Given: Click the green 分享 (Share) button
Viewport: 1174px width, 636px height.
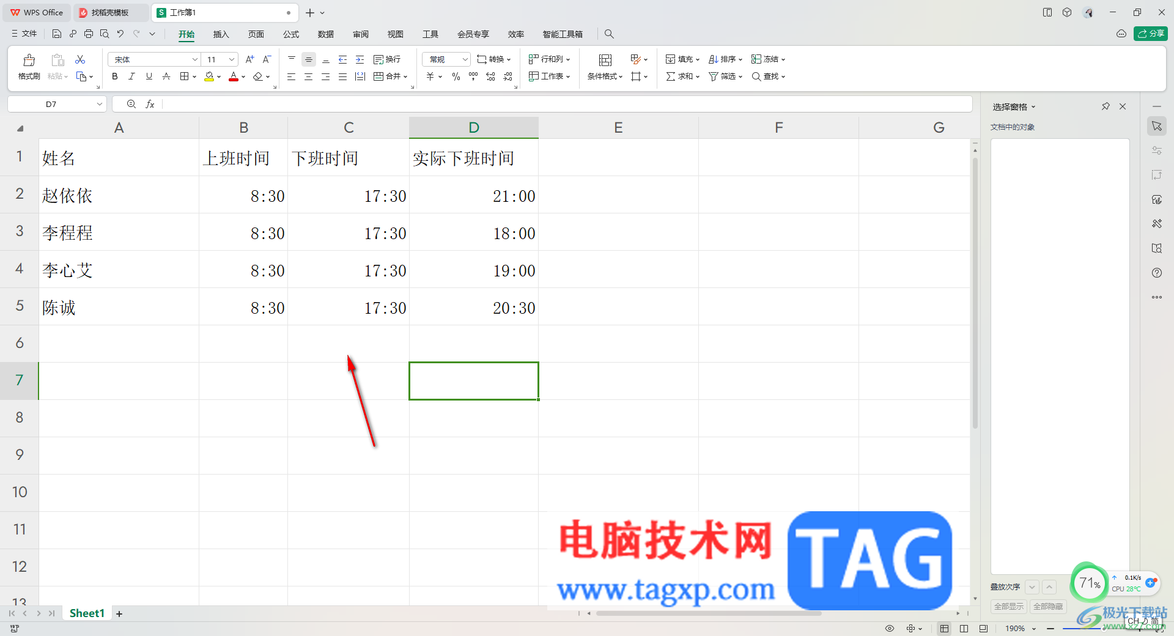Looking at the screenshot, I should (1151, 34).
